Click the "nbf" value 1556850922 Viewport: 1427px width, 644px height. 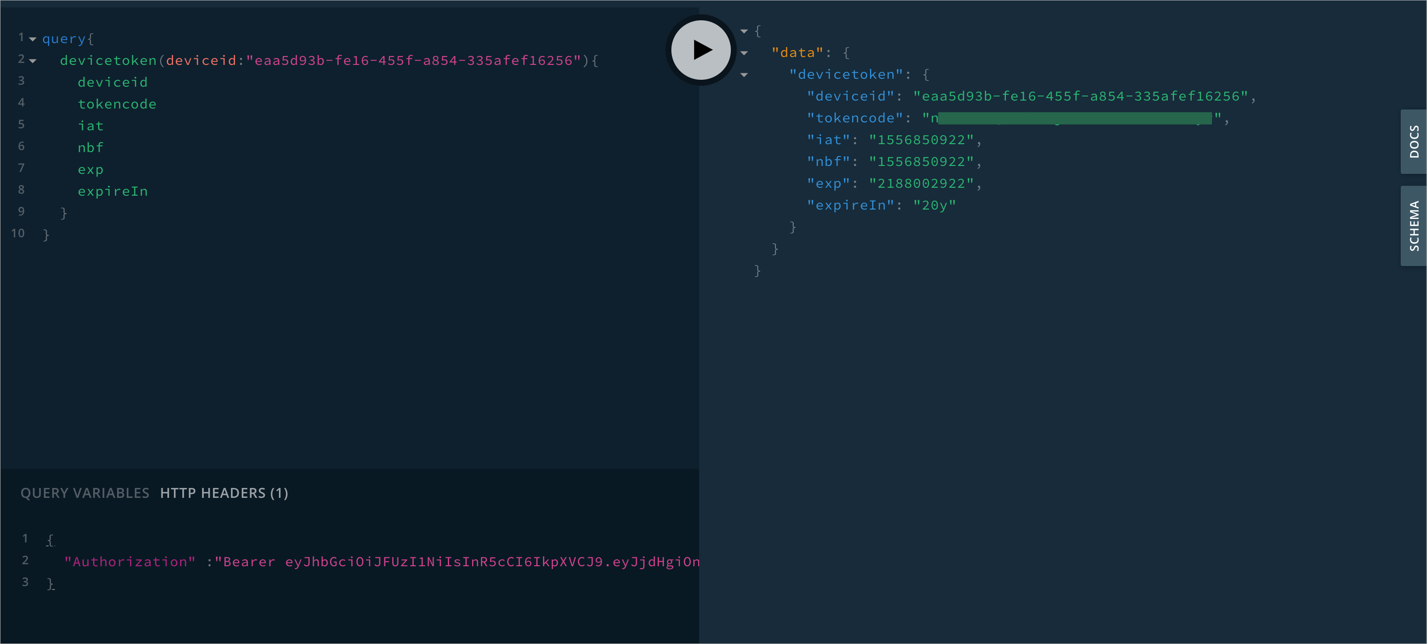(x=921, y=161)
